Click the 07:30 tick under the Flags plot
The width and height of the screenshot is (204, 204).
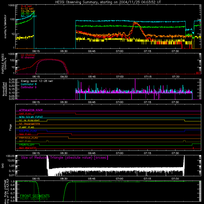(175, 153)
